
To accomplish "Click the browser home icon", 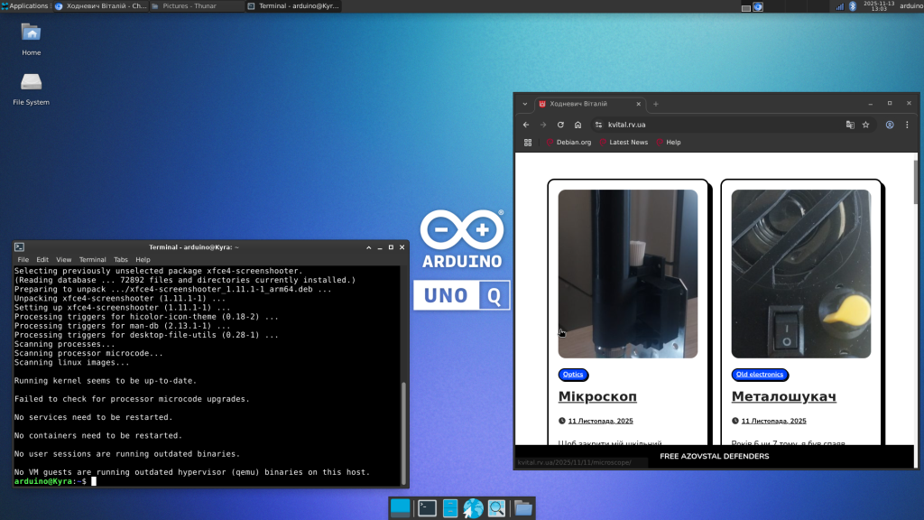I will (577, 125).
